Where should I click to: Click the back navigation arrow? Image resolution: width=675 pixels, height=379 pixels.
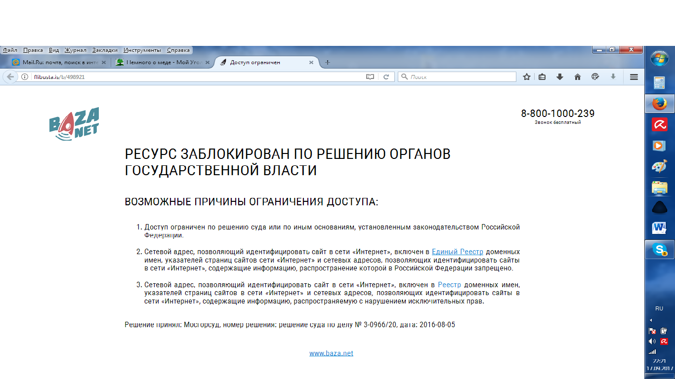pyautogui.click(x=10, y=77)
